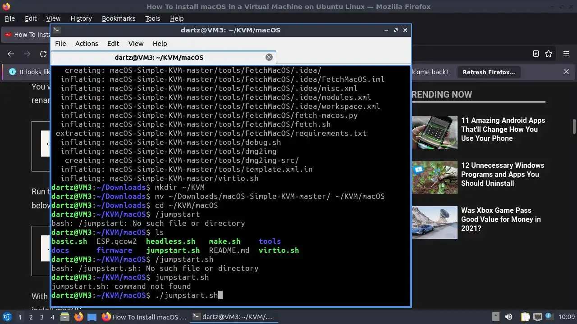Toggle reader view in Firefox
This screenshot has width=577, height=324.
[536, 54]
